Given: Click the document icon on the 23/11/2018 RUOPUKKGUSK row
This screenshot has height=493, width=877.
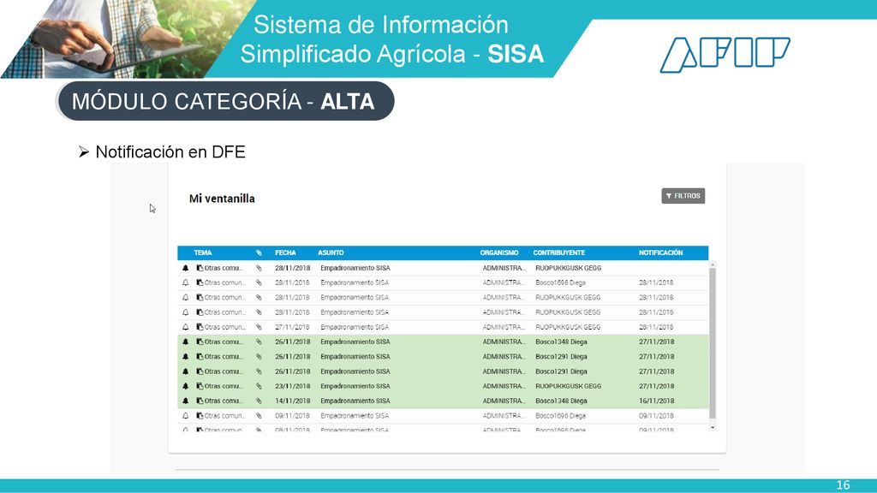Looking at the screenshot, I should [x=200, y=386].
